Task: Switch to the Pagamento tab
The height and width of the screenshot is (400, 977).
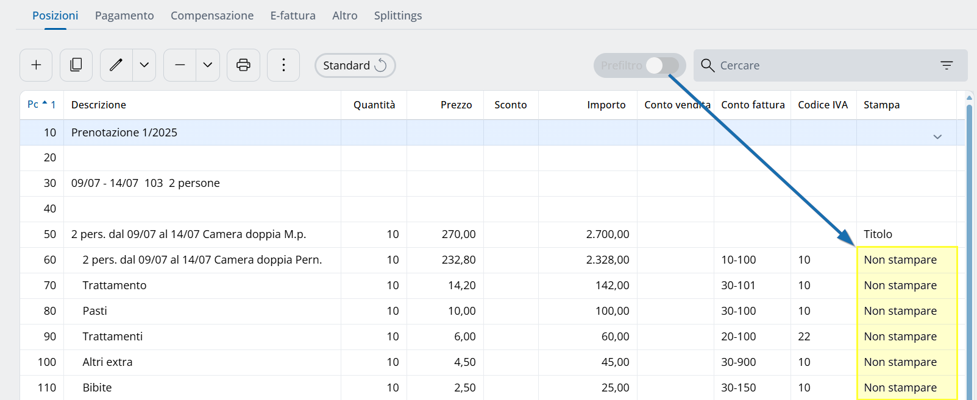Action: pos(124,16)
